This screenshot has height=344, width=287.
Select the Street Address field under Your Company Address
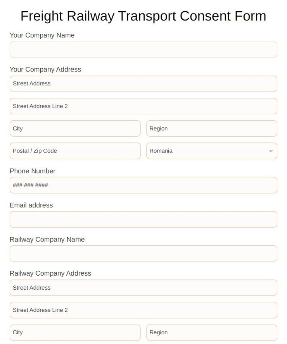143,83
